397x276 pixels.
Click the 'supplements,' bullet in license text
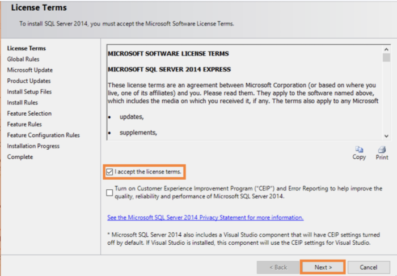coord(138,133)
